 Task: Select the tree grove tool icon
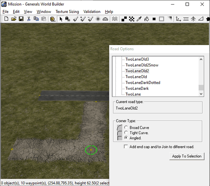193,19
